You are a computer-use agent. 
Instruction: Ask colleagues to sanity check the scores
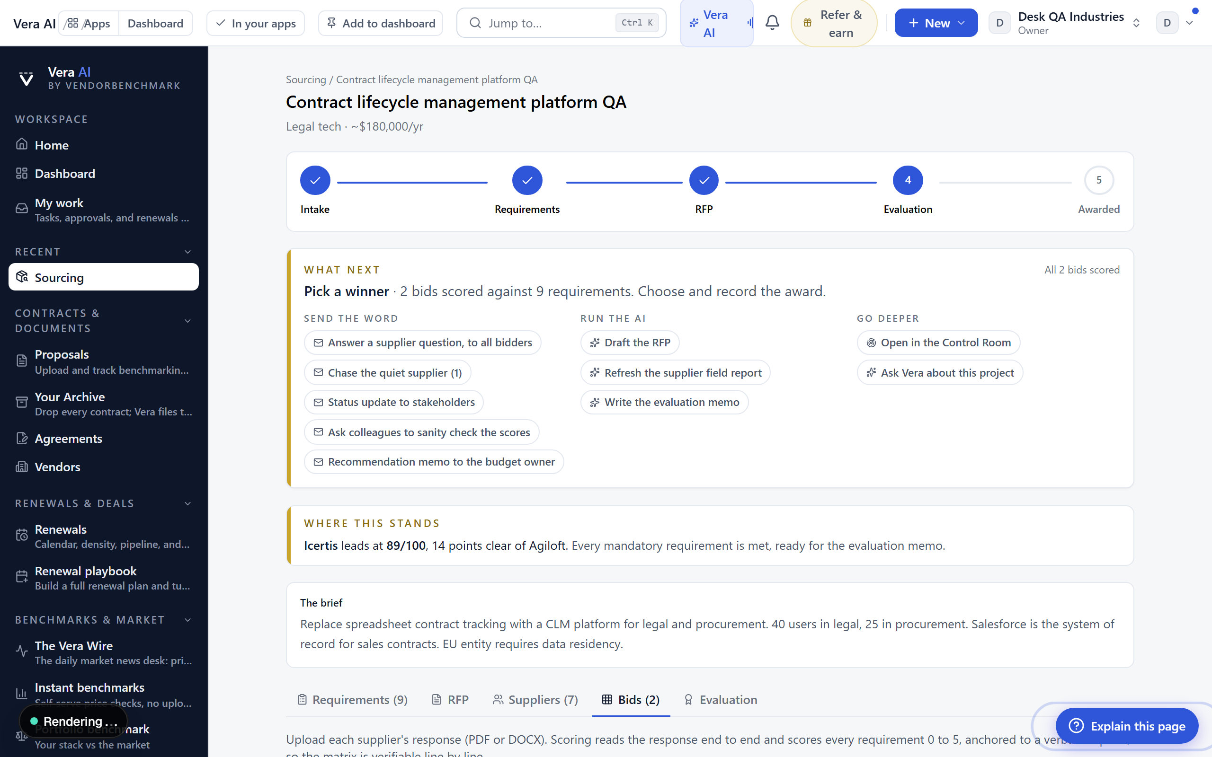(x=421, y=432)
